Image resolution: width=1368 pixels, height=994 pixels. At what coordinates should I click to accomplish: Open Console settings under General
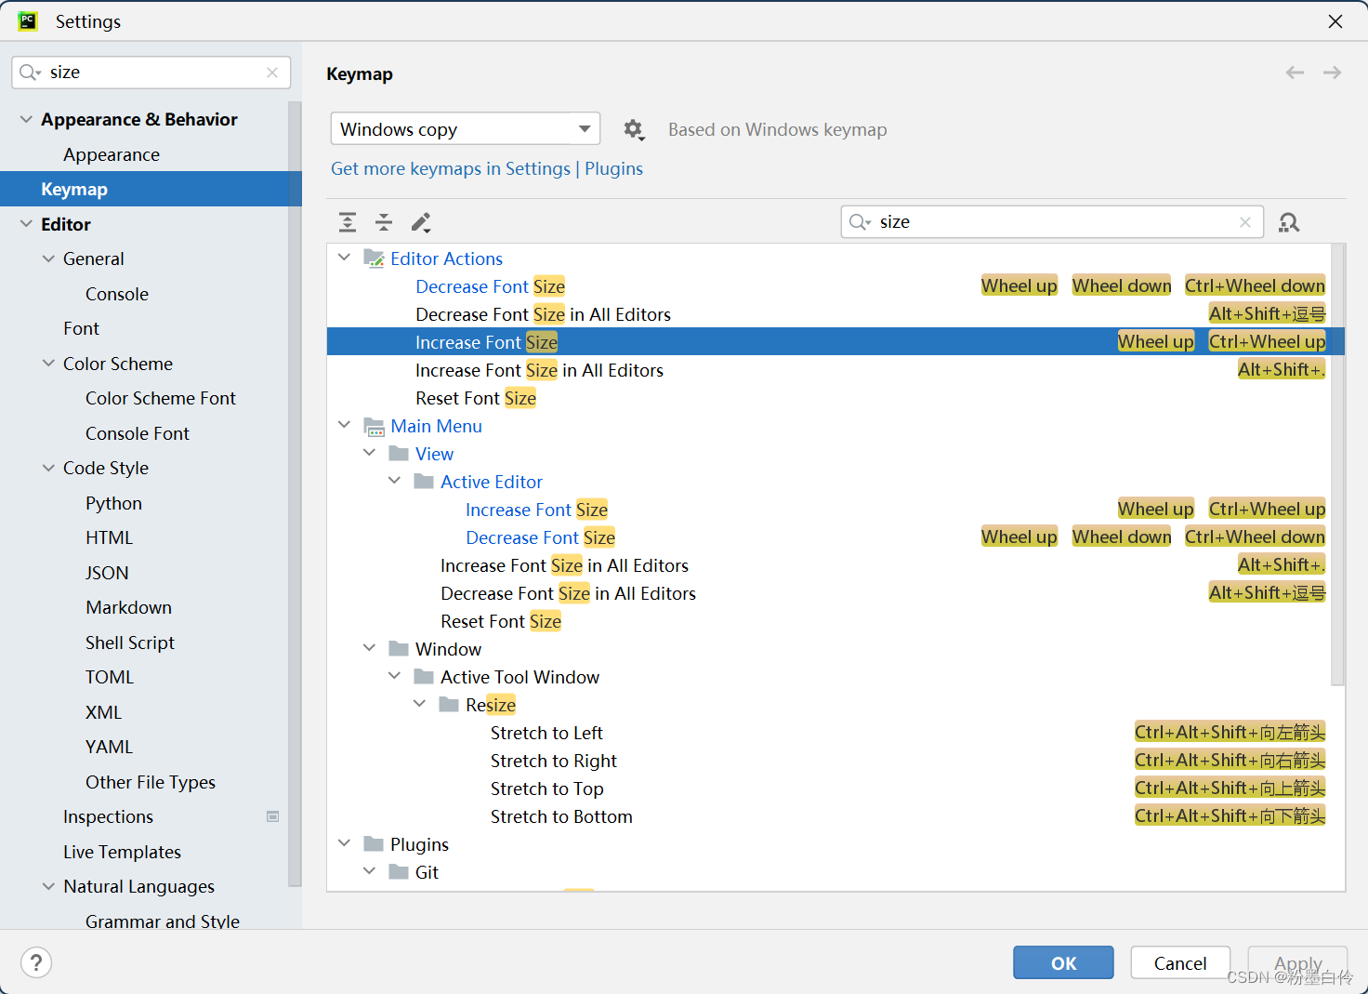coord(117,294)
